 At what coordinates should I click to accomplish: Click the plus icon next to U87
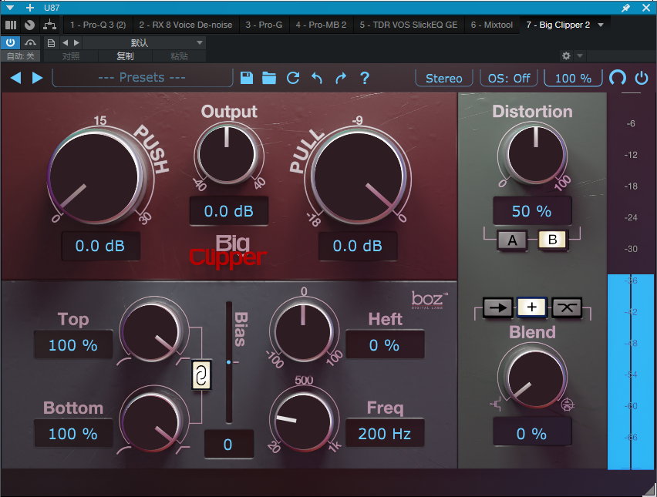[x=30, y=8]
